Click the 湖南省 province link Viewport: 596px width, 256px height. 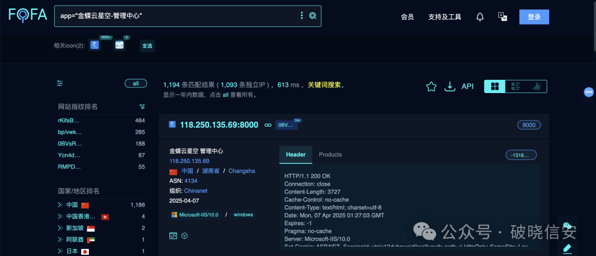pyautogui.click(x=211, y=171)
